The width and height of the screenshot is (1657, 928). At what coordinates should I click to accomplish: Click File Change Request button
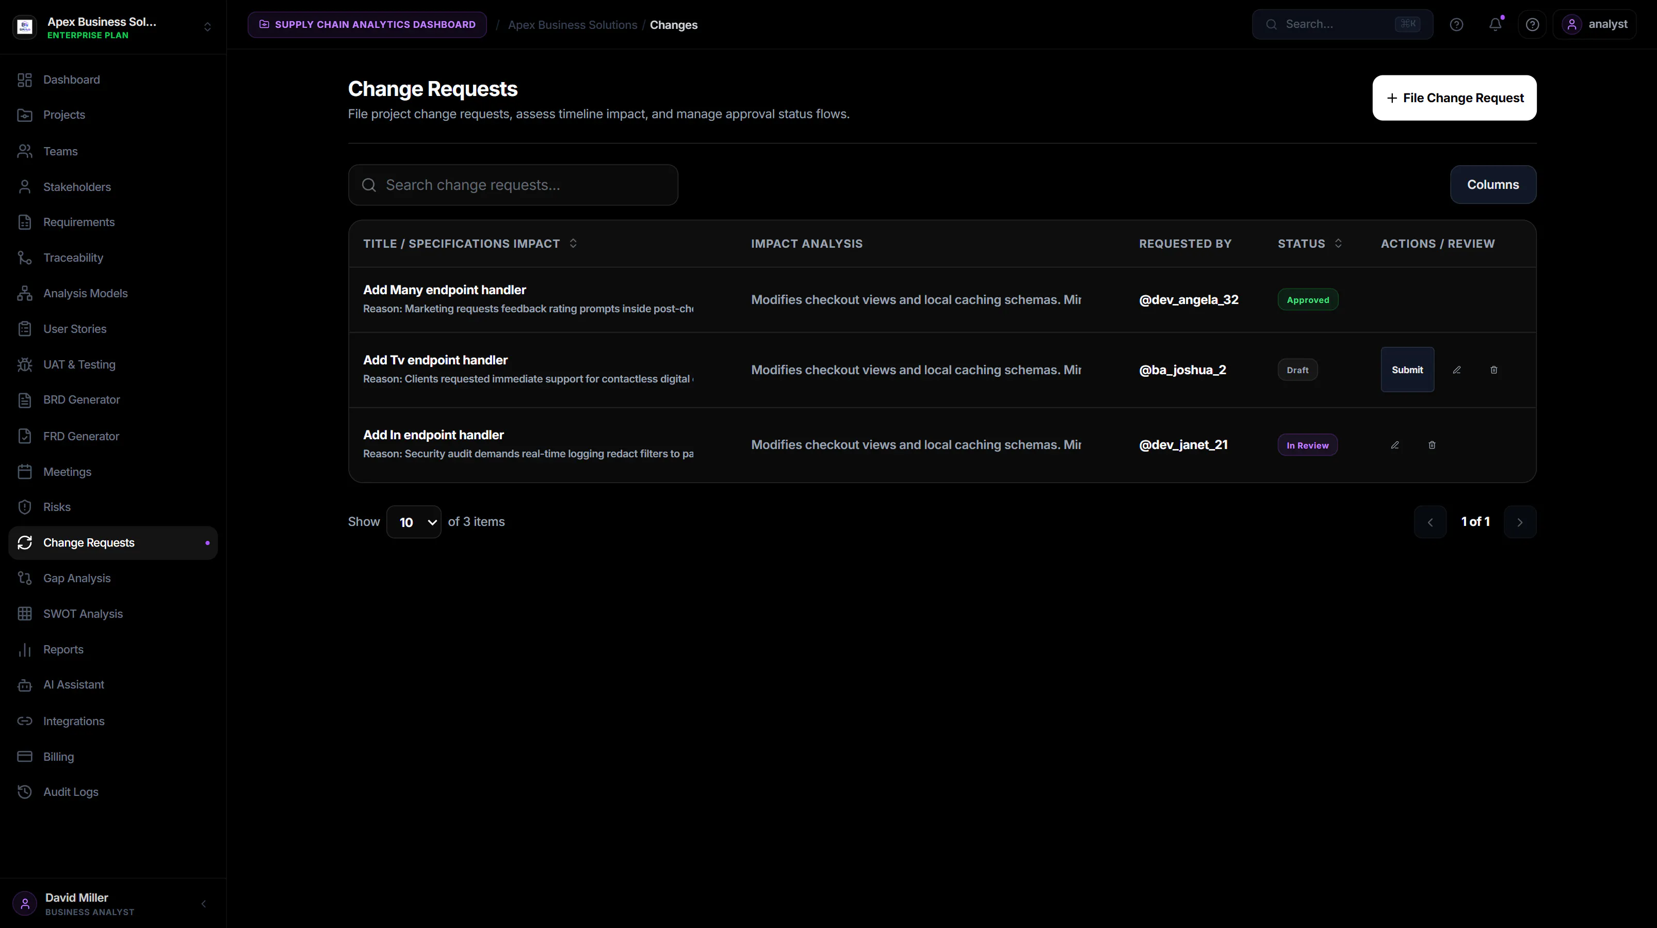click(1454, 98)
